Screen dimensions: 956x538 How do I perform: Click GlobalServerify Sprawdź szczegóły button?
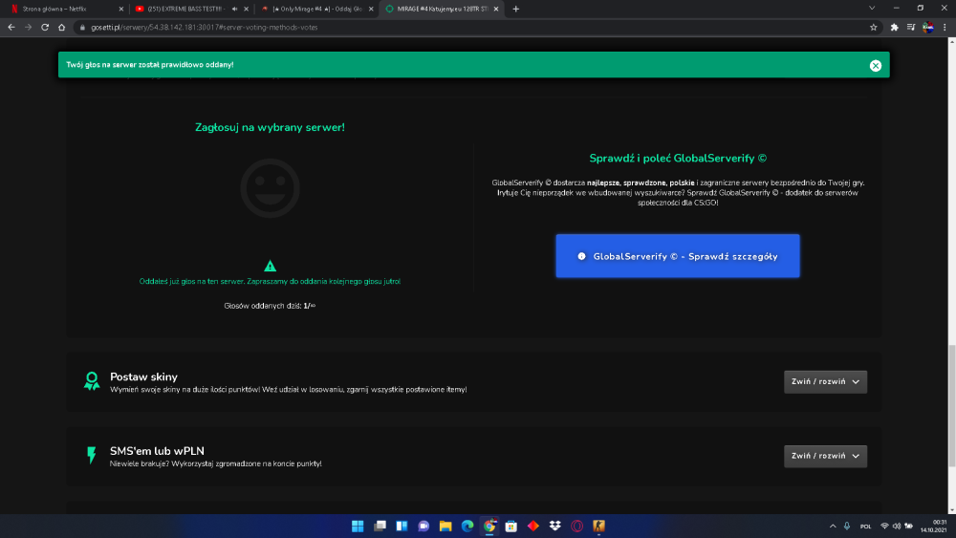click(678, 256)
